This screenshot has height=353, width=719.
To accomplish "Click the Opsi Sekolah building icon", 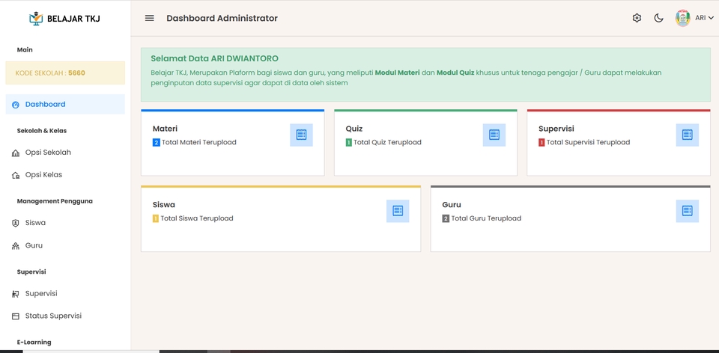I will (x=16, y=153).
